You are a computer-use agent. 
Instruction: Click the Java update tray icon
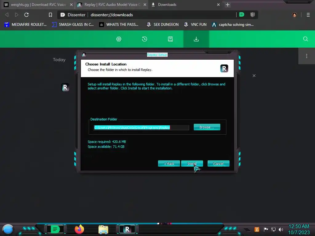(x=257, y=229)
